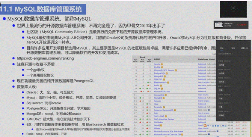Click the orange info icon next to MySQL
Image resolution: width=252 pixels, height=137 pixels.
coord(162,67)
